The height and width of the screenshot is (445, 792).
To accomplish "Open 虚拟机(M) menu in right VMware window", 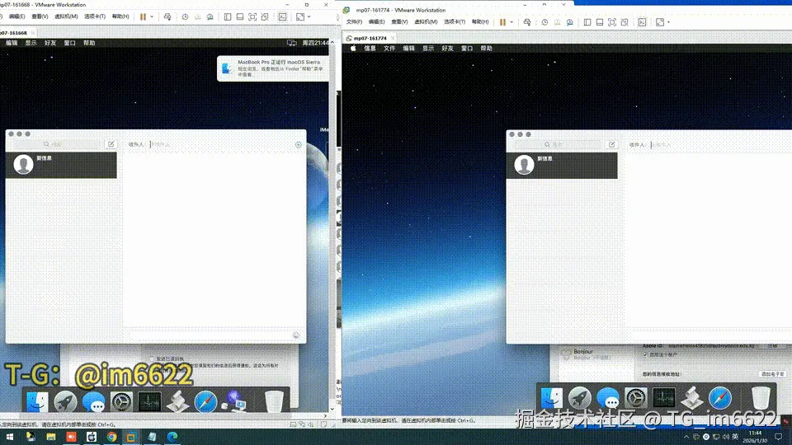I will click(x=426, y=21).
